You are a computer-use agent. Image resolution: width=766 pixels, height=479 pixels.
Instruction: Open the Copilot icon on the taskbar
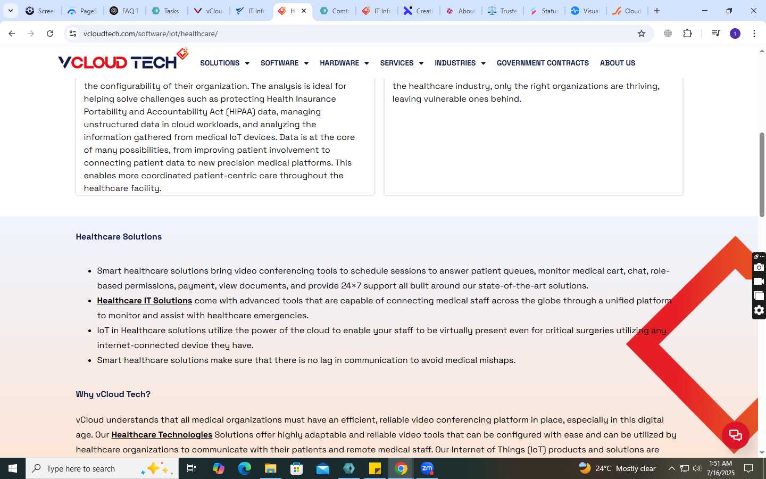click(219, 468)
